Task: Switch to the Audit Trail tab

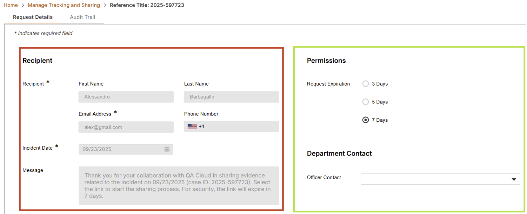Action: pos(82,17)
